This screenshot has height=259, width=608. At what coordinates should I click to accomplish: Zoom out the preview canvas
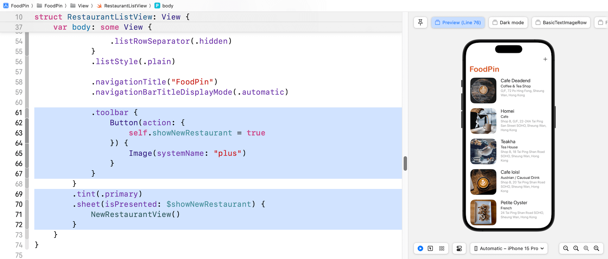[566, 249]
